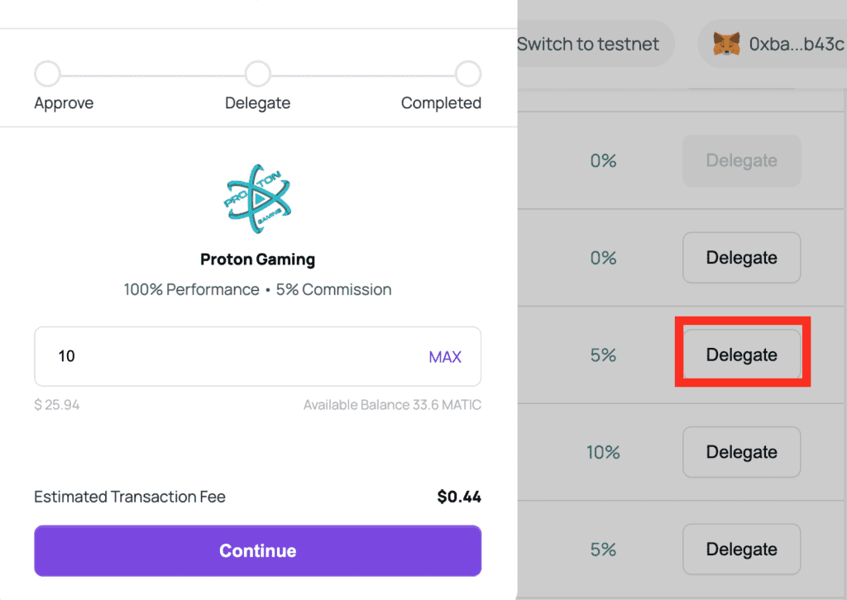The image size is (847, 600).
Task: Delegate to the validator with 10% commission
Action: pos(741,452)
